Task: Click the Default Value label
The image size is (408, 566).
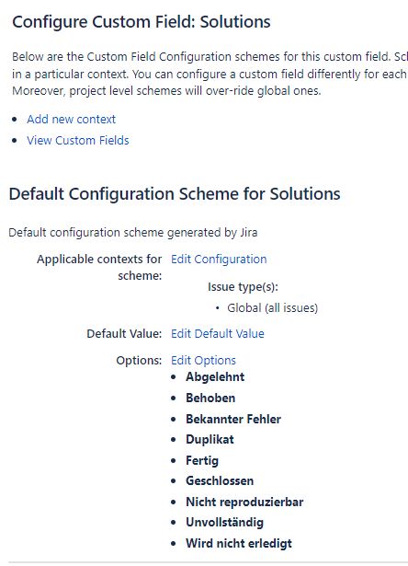Action: (x=124, y=333)
